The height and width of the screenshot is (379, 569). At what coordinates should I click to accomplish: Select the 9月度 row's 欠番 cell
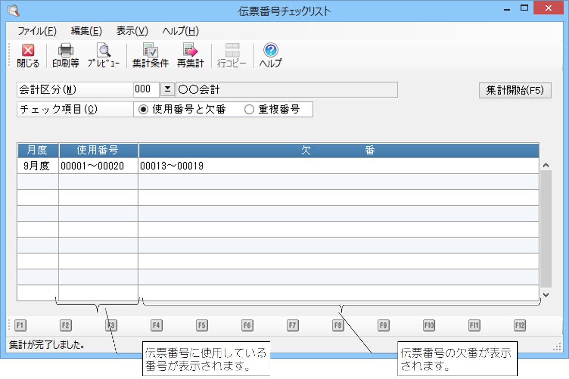click(338, 166)
